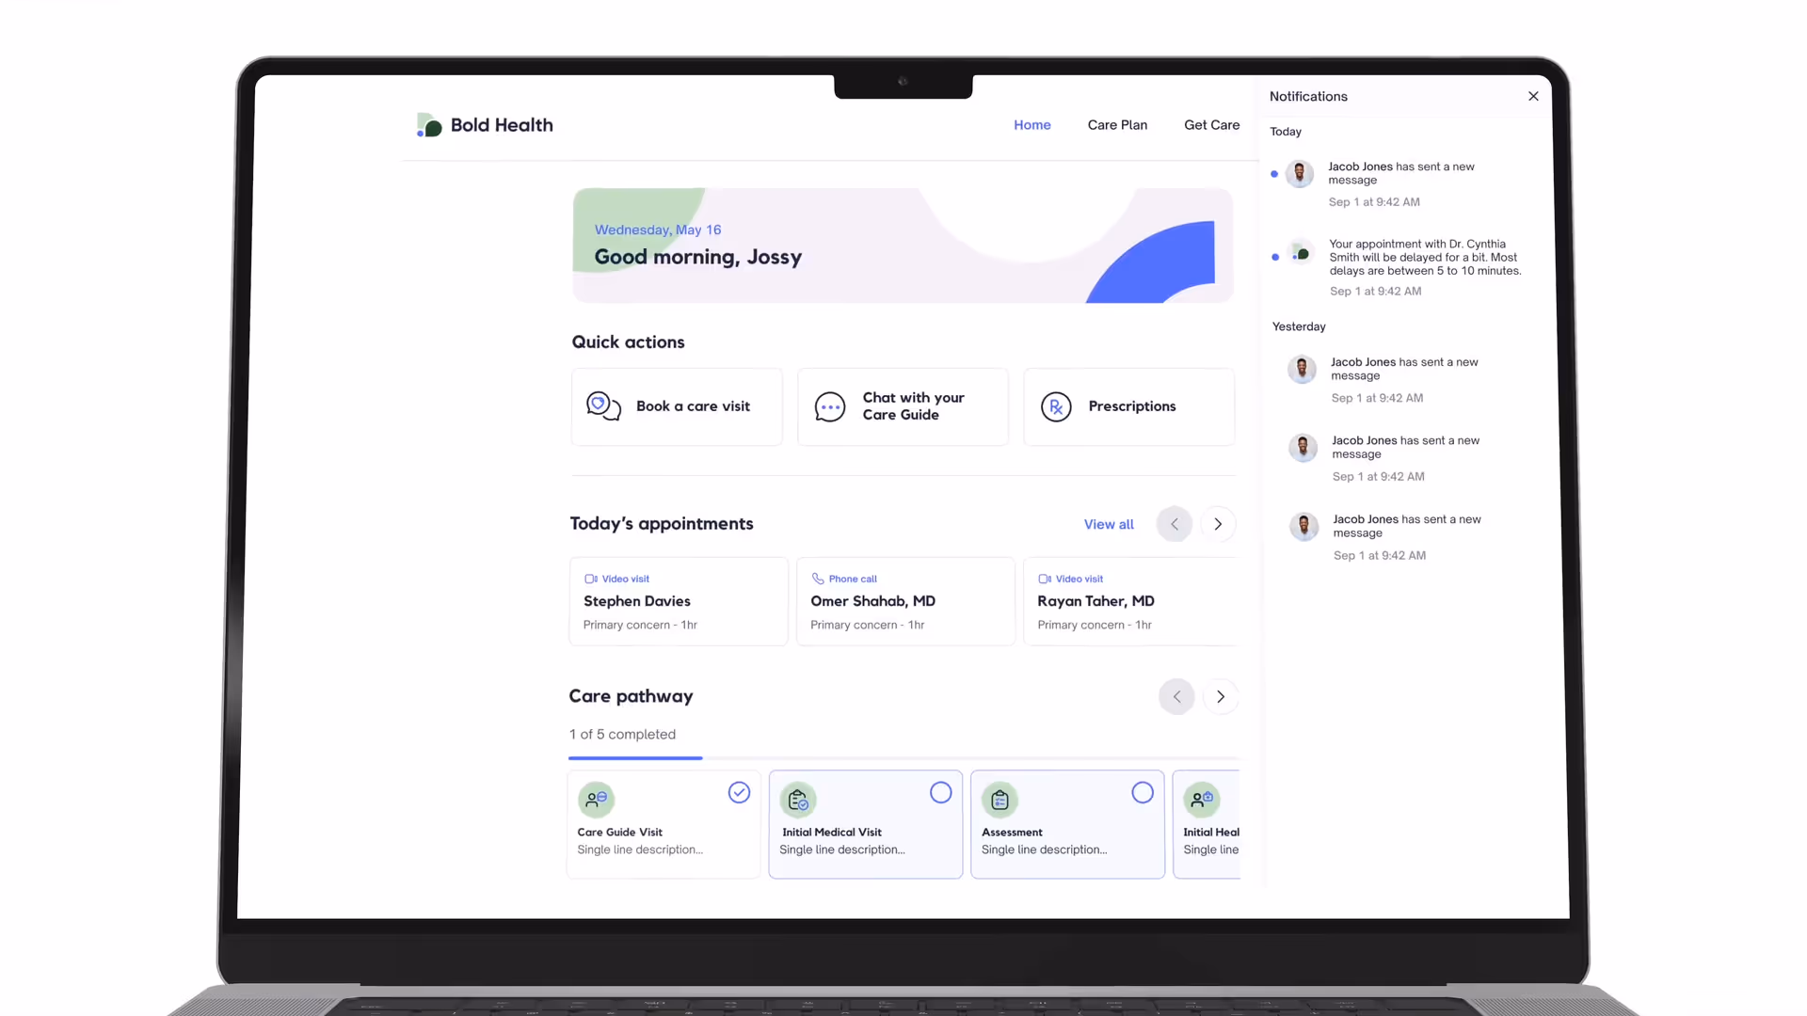
Task: Click the View all appointments link
Action: pyautogui.click(x=1109, y=524)
